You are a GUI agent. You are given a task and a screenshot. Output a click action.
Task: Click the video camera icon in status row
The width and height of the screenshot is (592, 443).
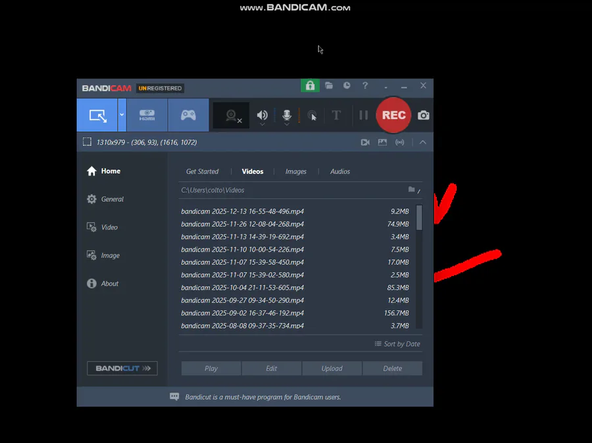365,142
